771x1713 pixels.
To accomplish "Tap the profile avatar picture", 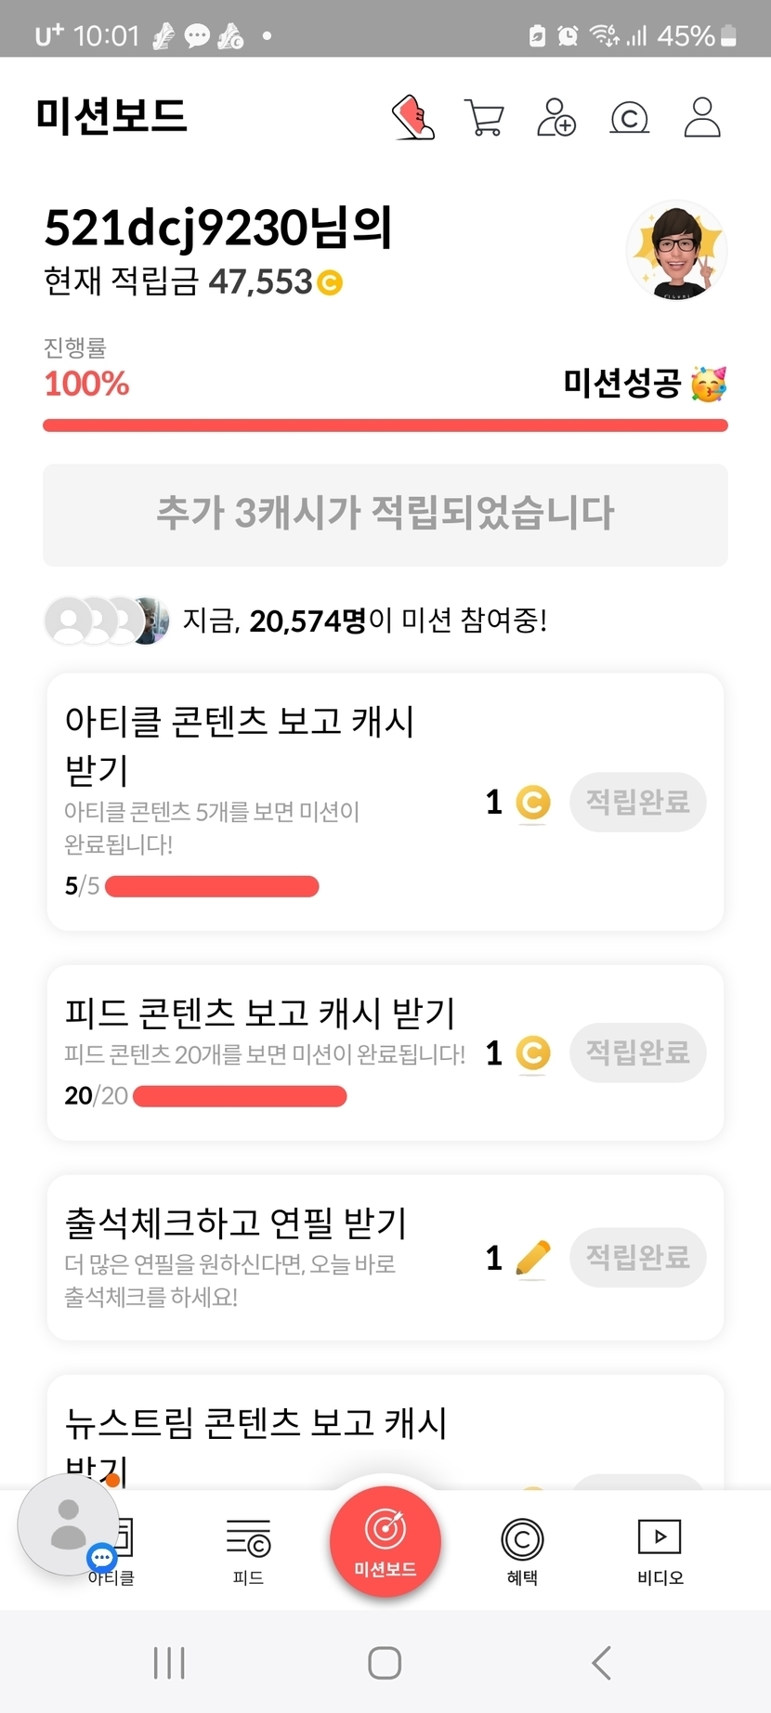I will (675, 251).
